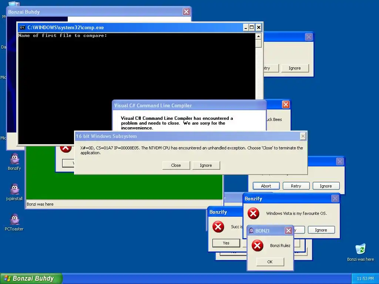Click the Bonzai Buhdy start button
Image resolution: width=379 pixels, height=284 pixels.
point(31,278)
